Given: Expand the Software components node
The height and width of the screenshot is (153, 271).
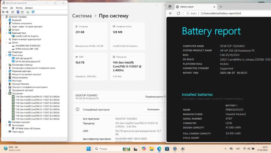Looking at the screenshot, I should tap(7, 23).
